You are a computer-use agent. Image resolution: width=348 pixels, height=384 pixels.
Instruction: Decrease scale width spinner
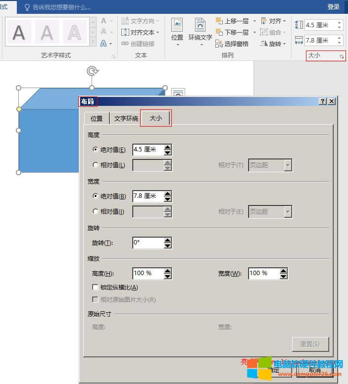pos(284,276)
